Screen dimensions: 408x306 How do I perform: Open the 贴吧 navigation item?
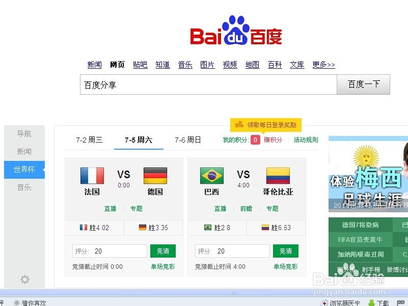coord(140,65)
